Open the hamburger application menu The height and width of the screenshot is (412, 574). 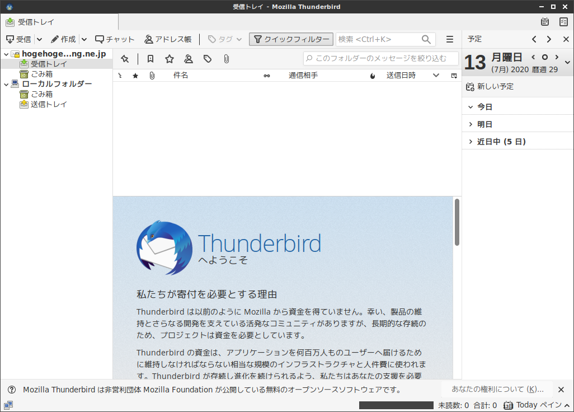pyautogui.click(x=450, y=39)
